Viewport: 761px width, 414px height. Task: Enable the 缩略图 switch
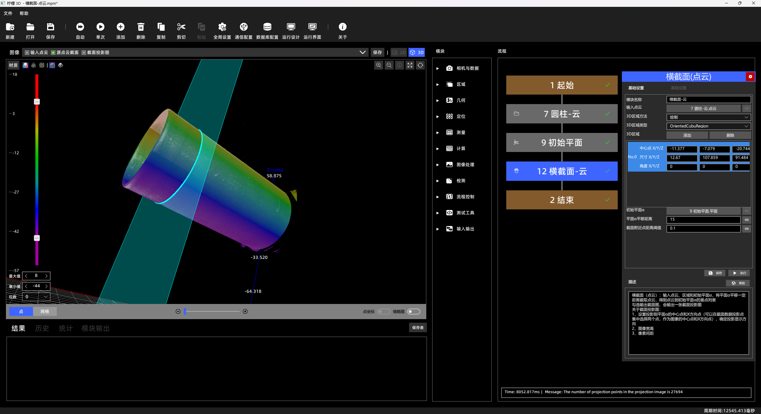414,311
